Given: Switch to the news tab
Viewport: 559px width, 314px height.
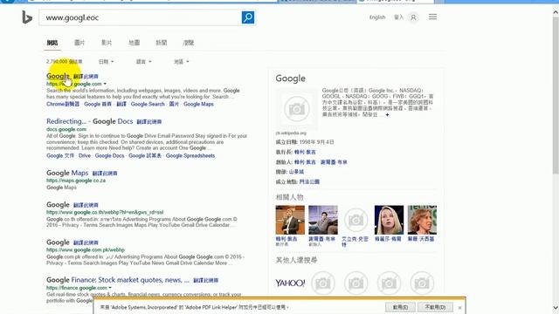Looking at the screenshot, I should pos(161,43).
